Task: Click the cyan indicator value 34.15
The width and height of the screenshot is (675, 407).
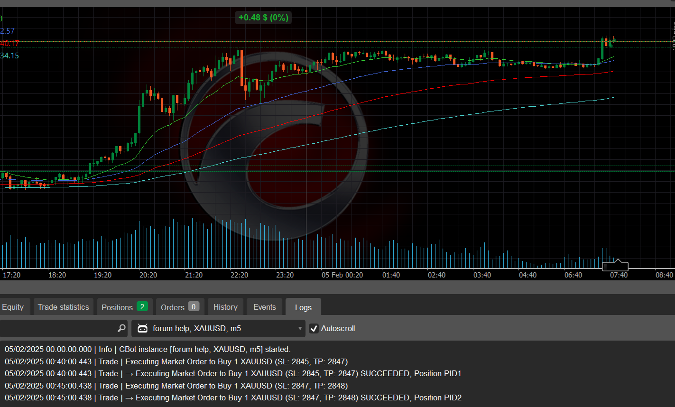Action: pyautogui.click(x=9, y=55)
